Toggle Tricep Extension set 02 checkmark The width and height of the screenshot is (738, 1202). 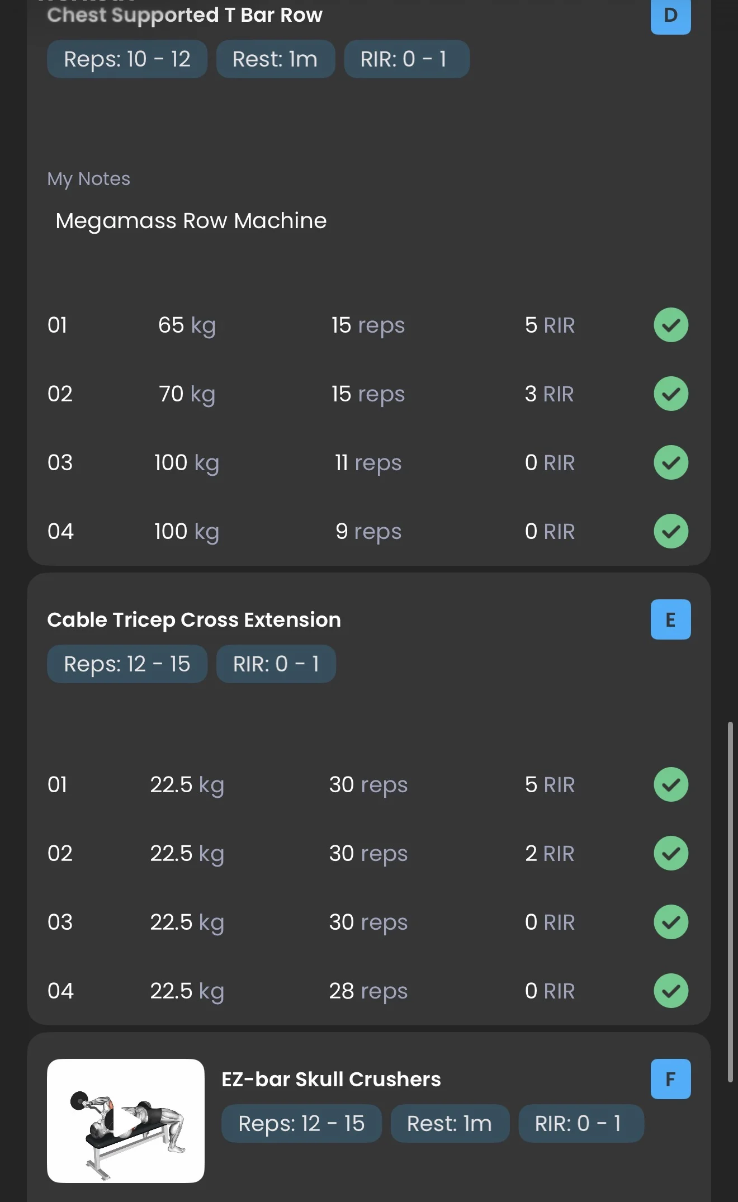click(x=671, y=853)
